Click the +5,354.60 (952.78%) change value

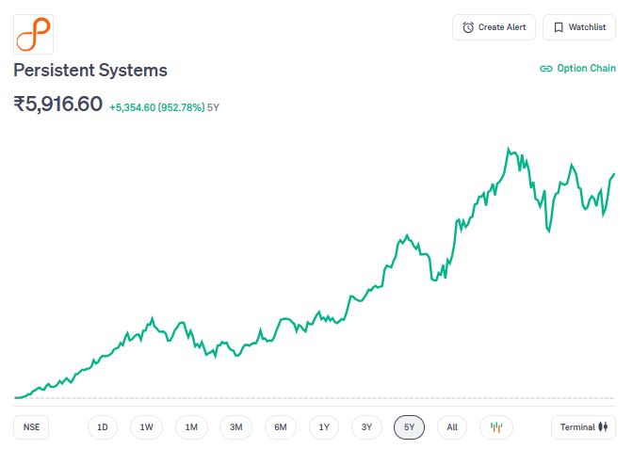point(156,107)
